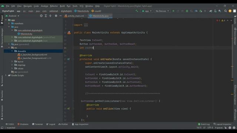Image resolution: width=237 pixels, height=133 pixels.
Task: Click the Select Opened File target icon
Action: click(41, 16)
